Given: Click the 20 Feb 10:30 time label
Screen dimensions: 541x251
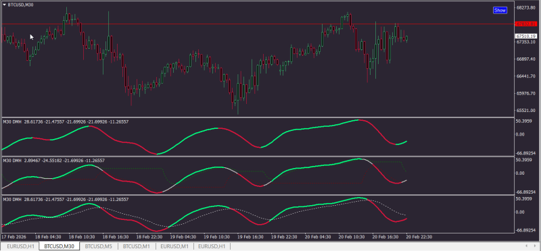Looking at the screenshot, I should click(352, 238).
